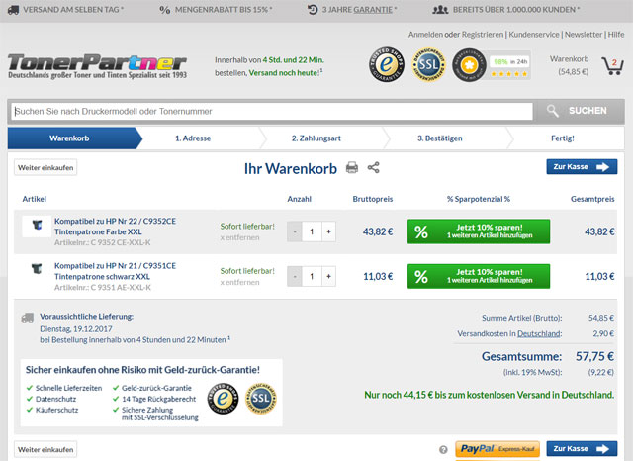Viewport: 633px width, 461px height.
Task: Click the SSL security seal in header
Action: pos(428,64)
